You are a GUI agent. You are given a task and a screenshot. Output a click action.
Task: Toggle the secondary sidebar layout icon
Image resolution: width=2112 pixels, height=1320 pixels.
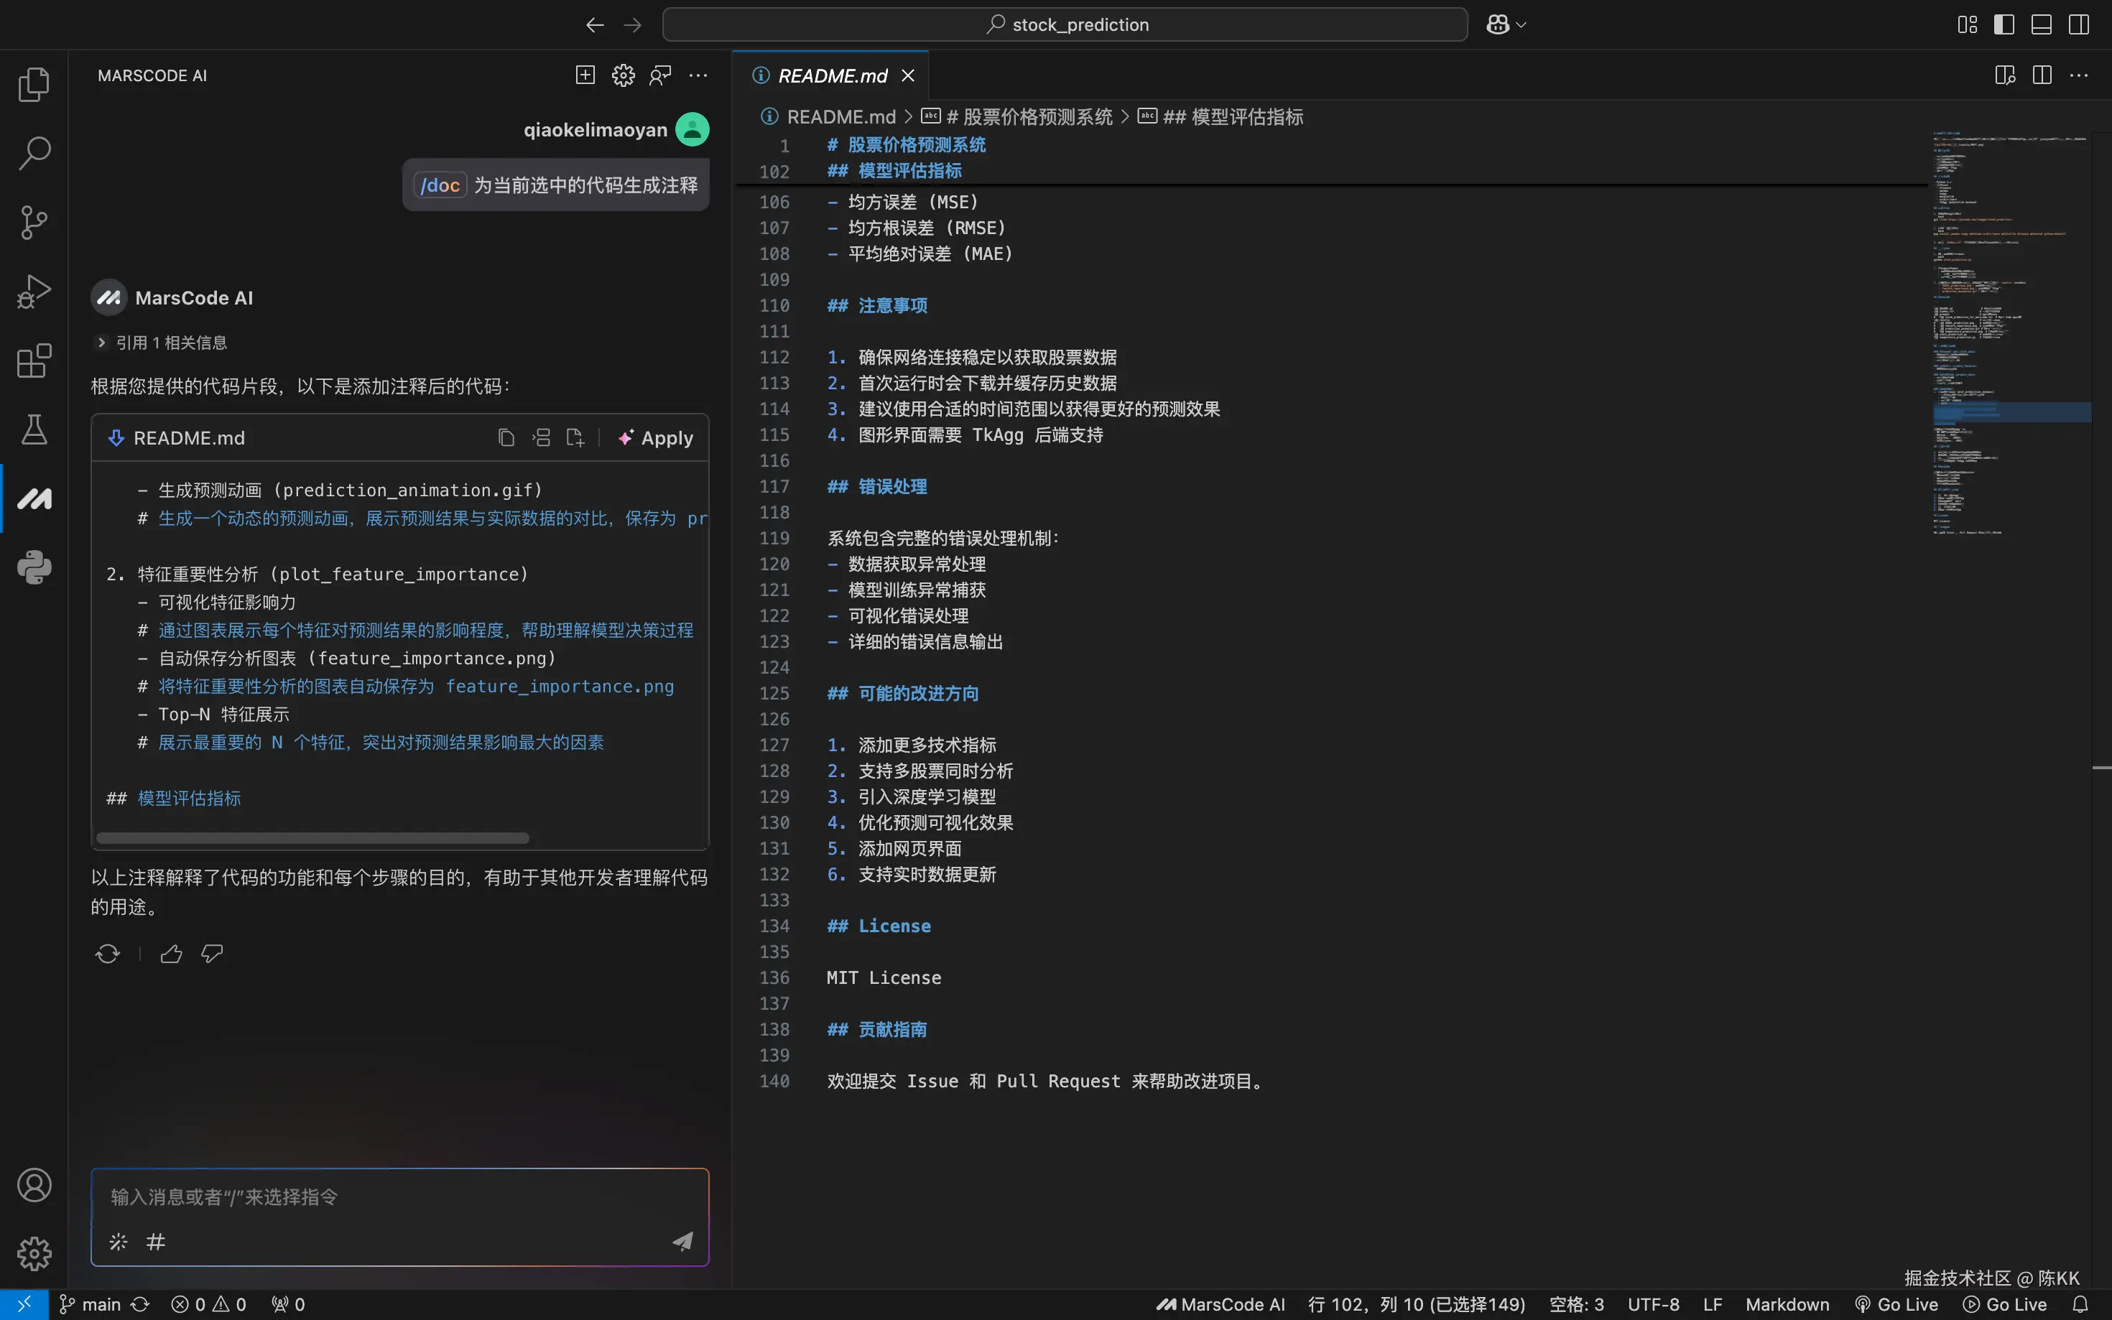click(x=2079, y=24)
